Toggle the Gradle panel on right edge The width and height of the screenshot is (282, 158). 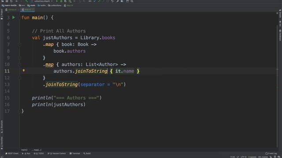(x=280, y=14)
